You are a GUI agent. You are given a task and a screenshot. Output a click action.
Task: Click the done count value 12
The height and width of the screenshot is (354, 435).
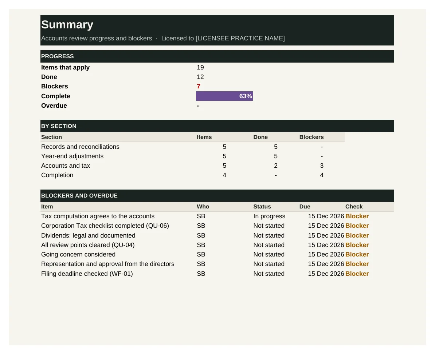(200, 77)
